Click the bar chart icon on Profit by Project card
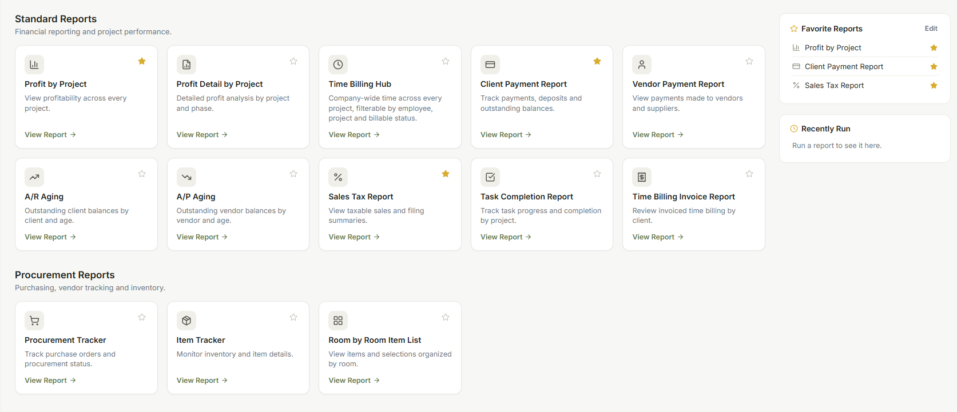Image resolution: width=957 pixels, height=412 pixels. tap(34, 65)
